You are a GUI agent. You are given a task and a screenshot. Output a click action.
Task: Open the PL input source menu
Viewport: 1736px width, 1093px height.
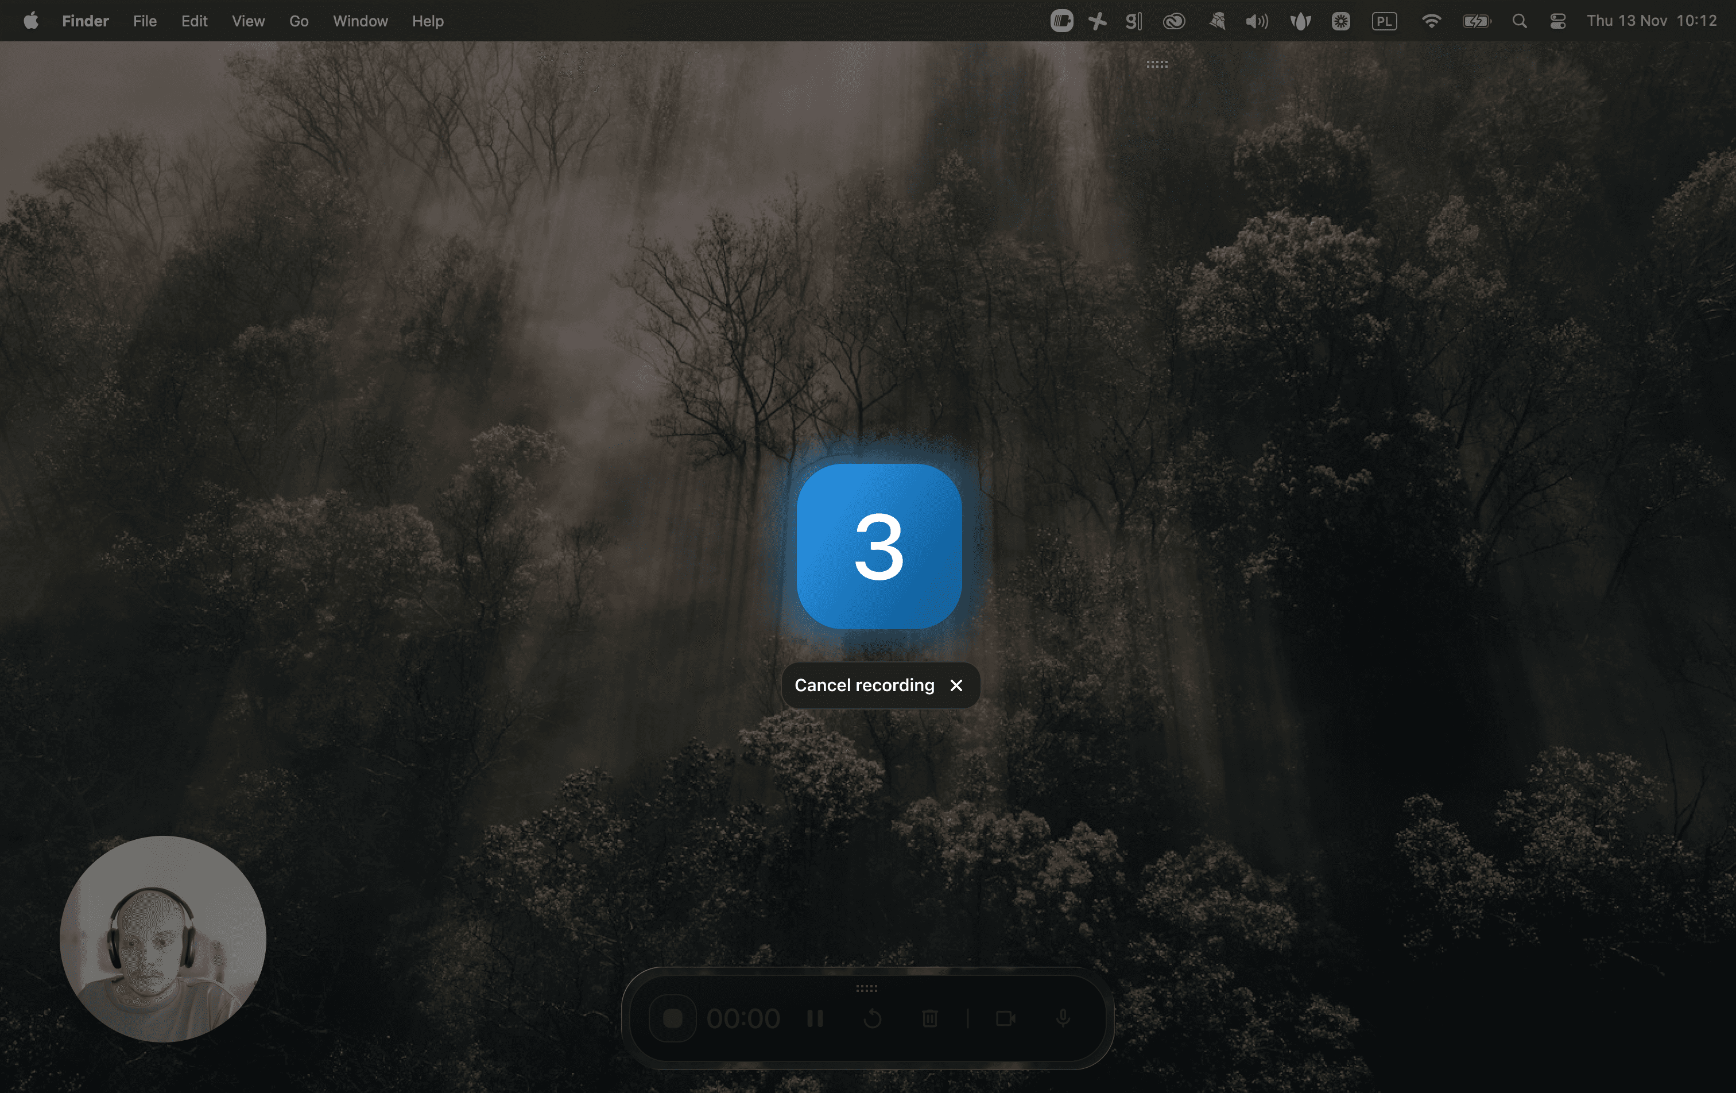pyautogui.click(x=1384, y=21)
